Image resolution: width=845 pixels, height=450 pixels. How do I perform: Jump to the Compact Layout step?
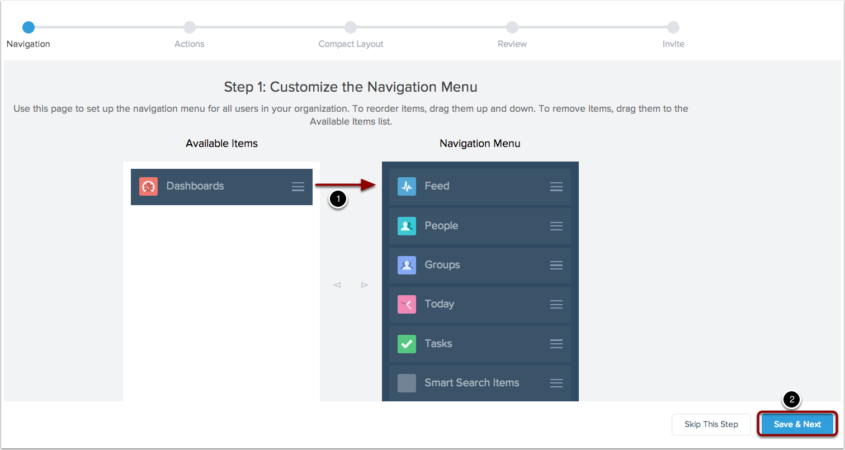pos(351,27)
